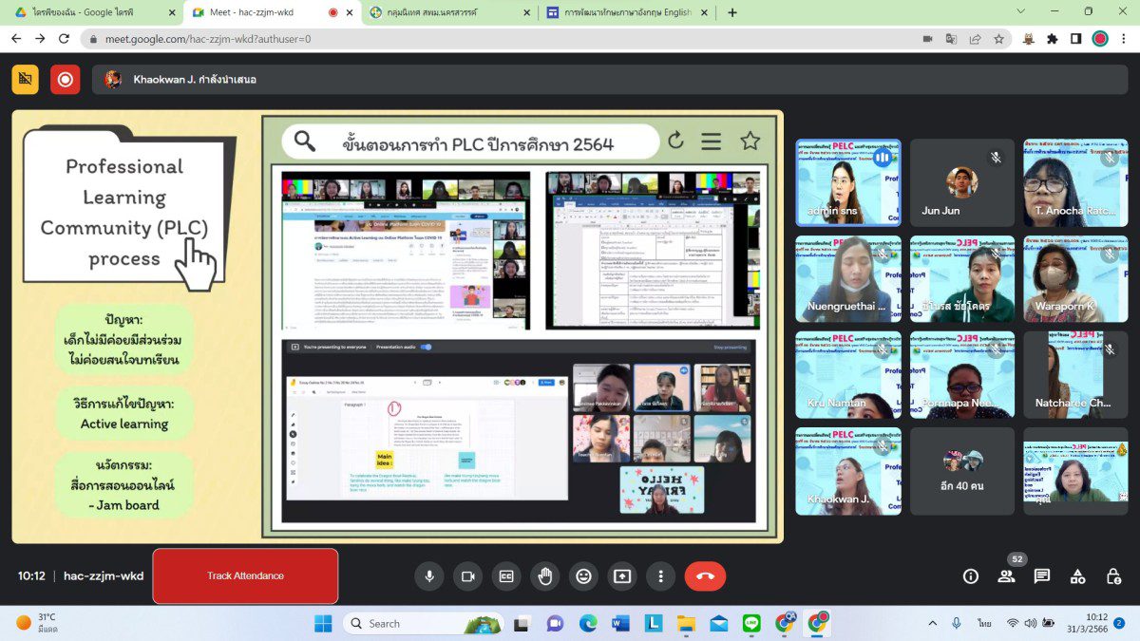Open the tile showing 40 more people
The image size is (1140, 641).
[962, 471]
